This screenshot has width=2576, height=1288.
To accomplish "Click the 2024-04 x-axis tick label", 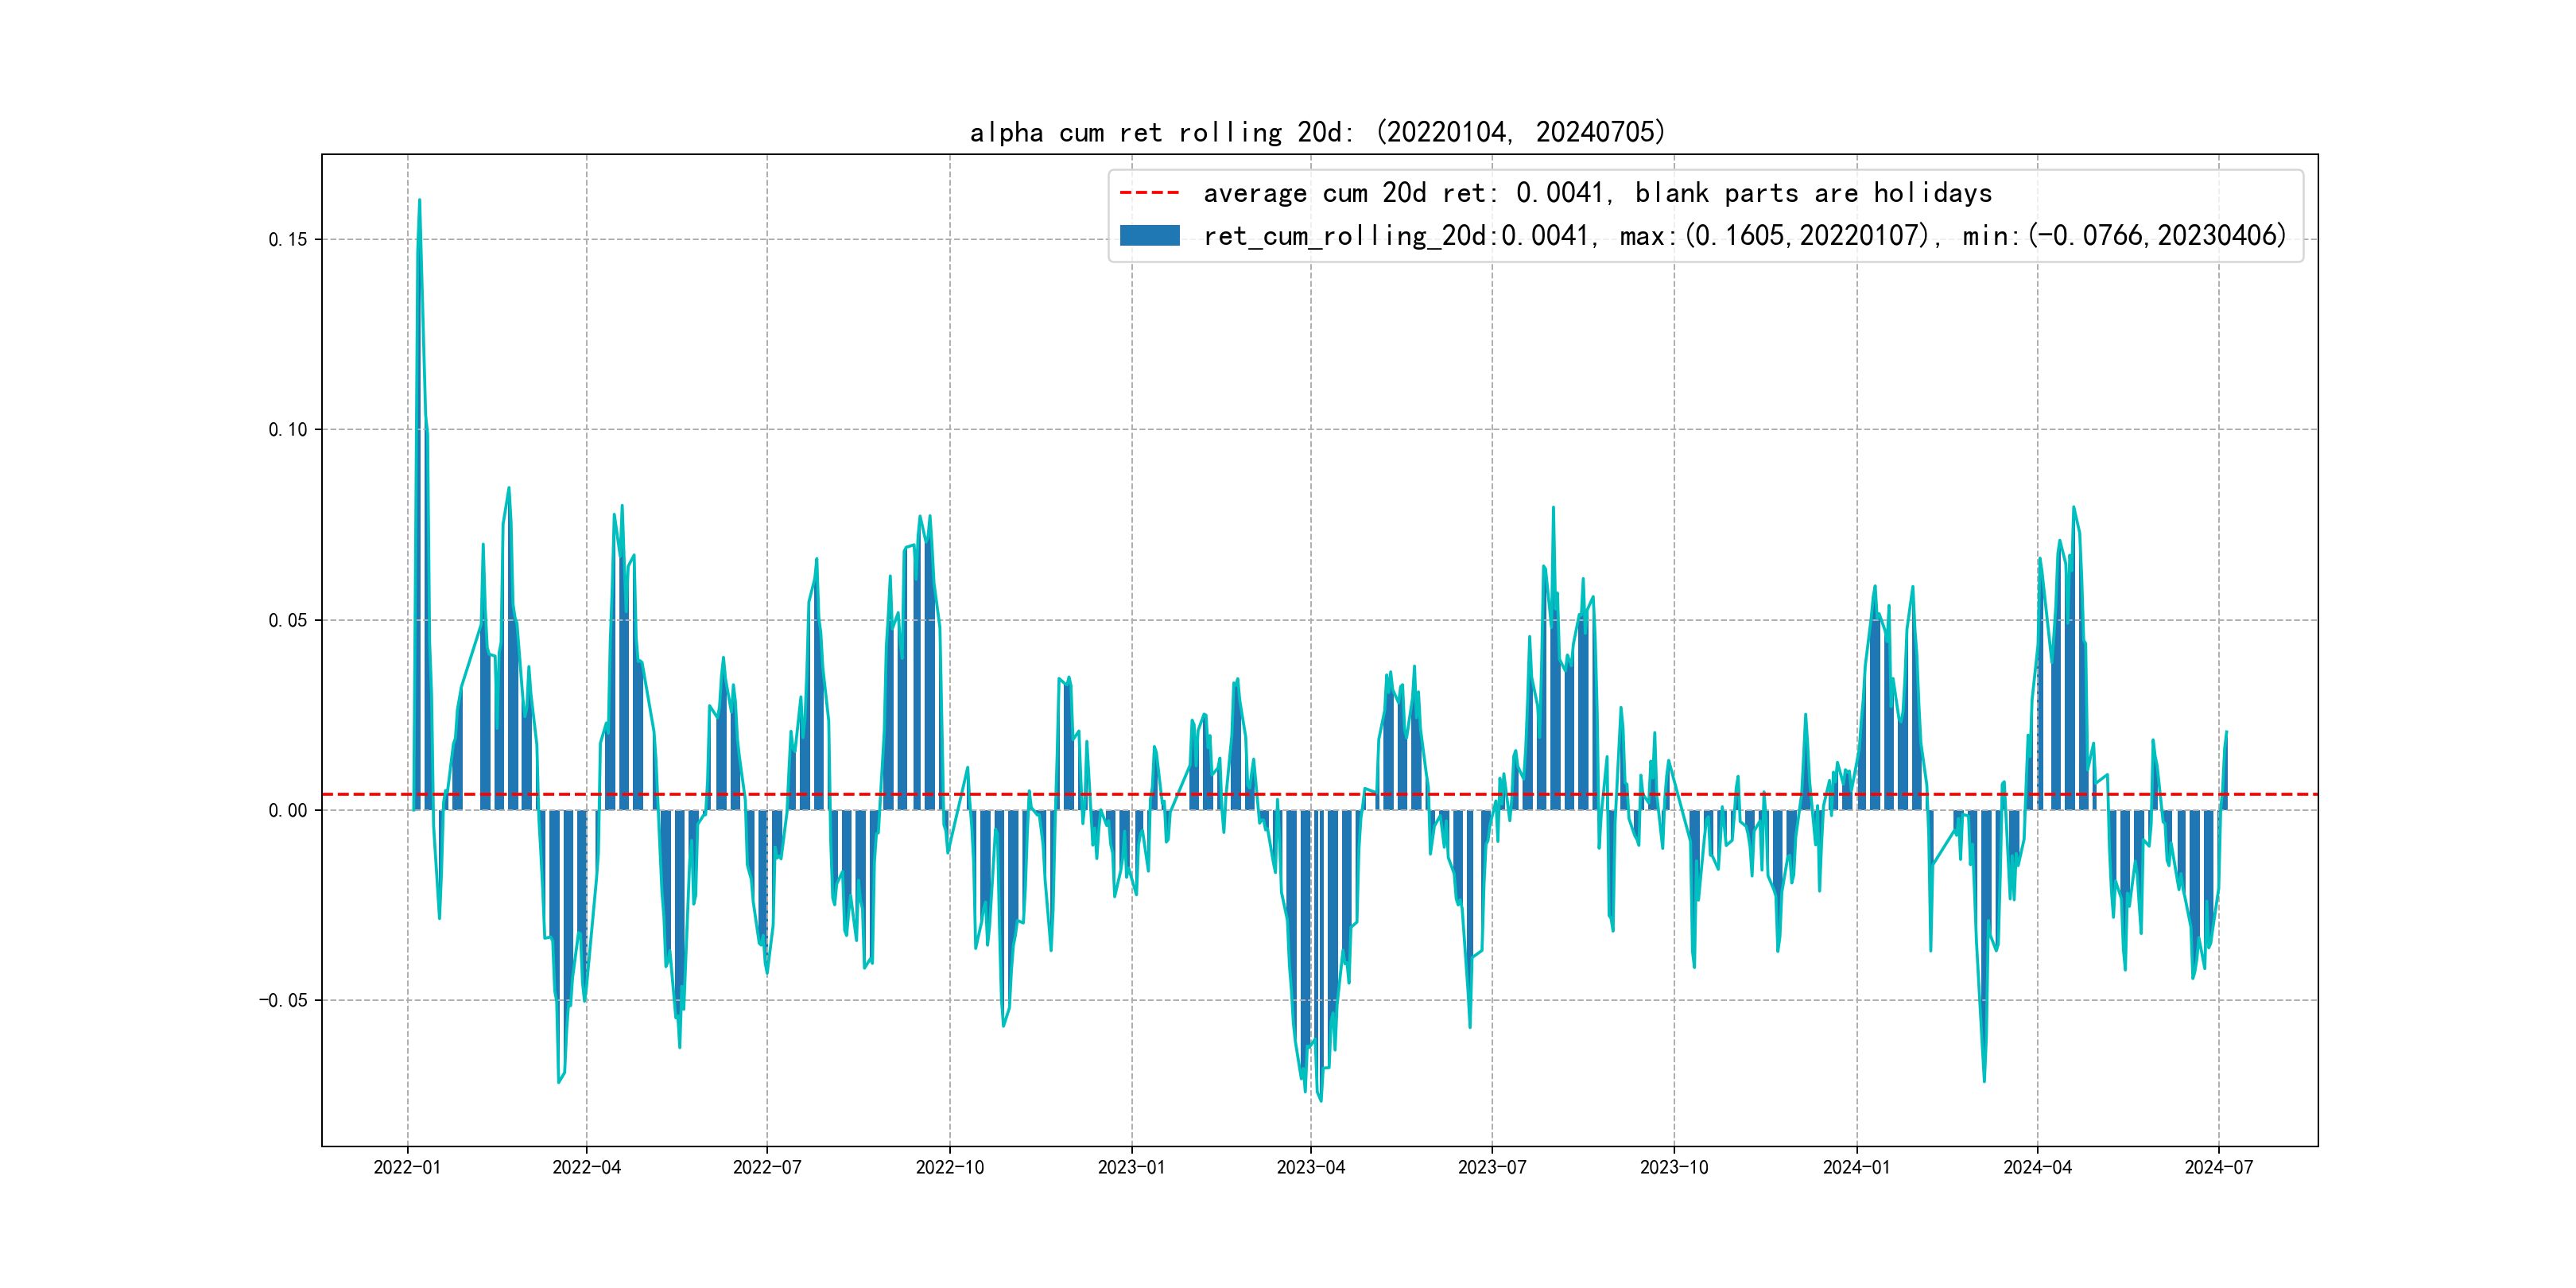I will (2037, 1167).
